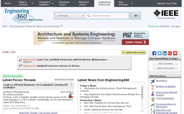Click megaphone icon beside Radwell Customer Service
Image resolution: width=184 pixels, height=114 pixels.
coord(20,65)
